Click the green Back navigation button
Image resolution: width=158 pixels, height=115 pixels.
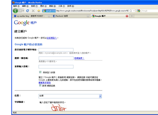[x=16, y=11]
